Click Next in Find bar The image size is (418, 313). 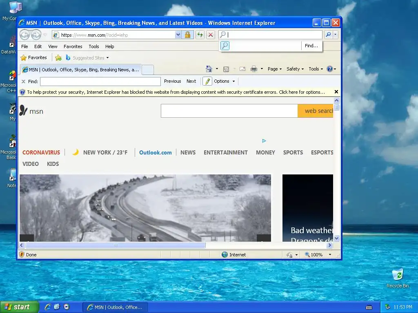(x=191, y=81)
